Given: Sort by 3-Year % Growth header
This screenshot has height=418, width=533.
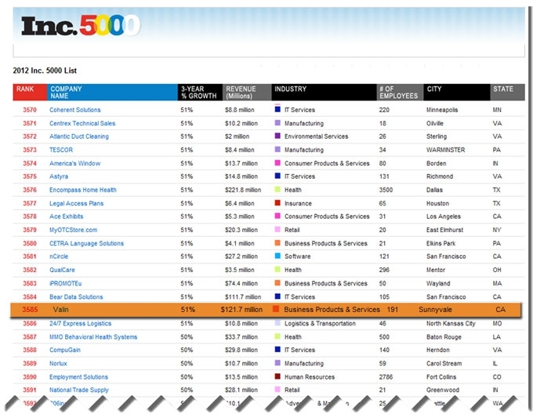Looking at the screenshot, I should (199, 93).
